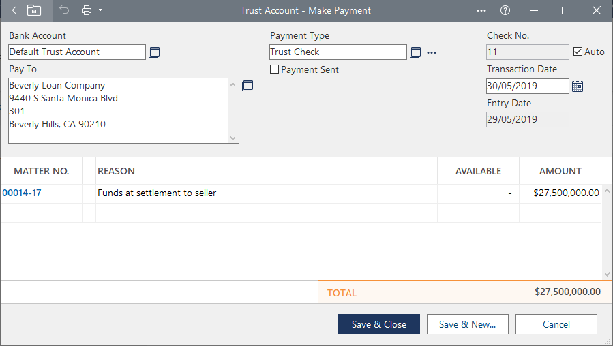Click the undo arrow icon
Screen dimensions: 613x346
pyautogui.click(x=64, y=10)
